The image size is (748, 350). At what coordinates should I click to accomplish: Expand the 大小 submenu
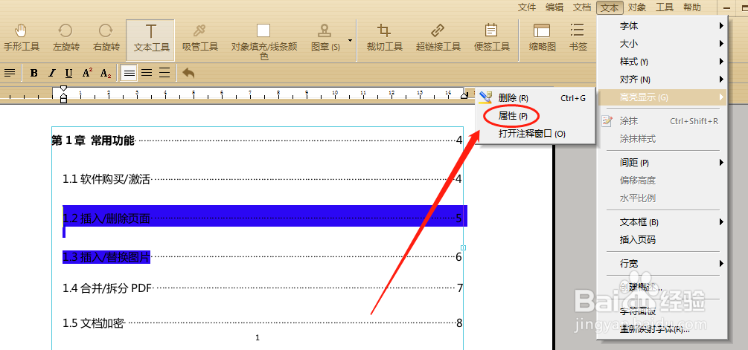[x=662, y=44]
